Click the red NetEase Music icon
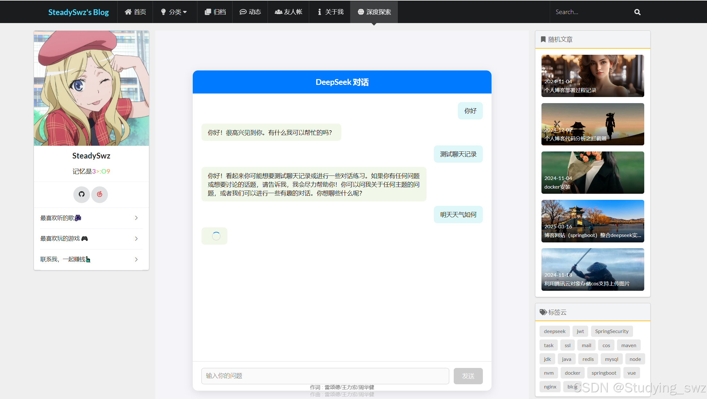The height and width of the screenshot is (399, 707). click(100, 194)
